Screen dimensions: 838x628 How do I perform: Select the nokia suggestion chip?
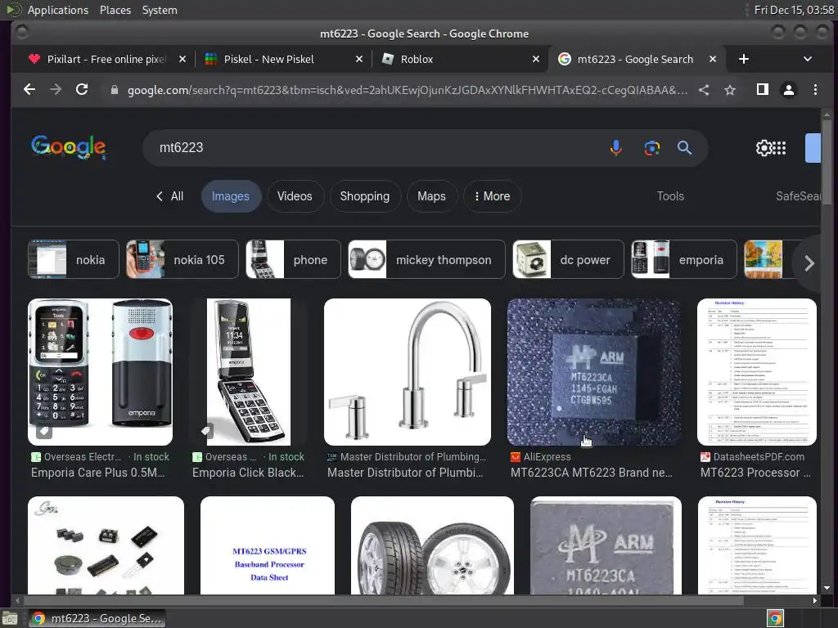(x=73, y=259)
